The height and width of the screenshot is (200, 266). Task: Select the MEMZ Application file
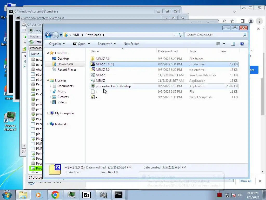click(x=164, y=80)
